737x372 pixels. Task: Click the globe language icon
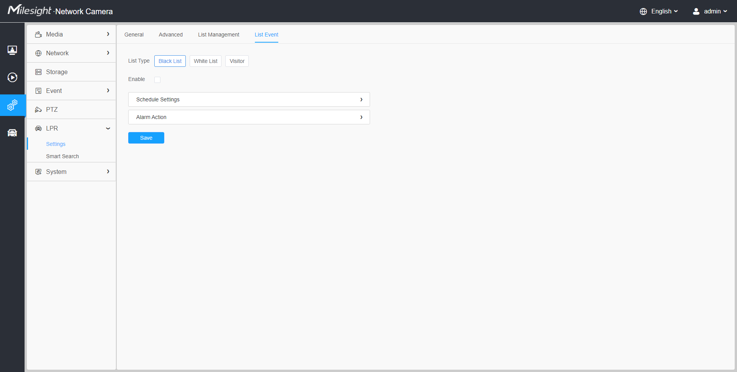point(643,12)
